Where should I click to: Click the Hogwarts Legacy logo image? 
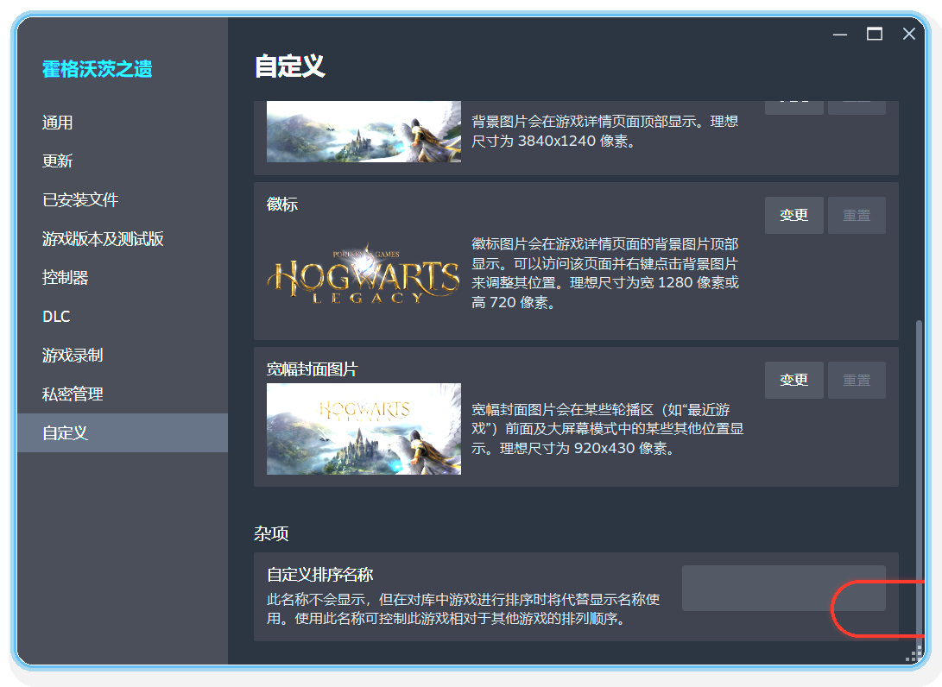(364, 274)
